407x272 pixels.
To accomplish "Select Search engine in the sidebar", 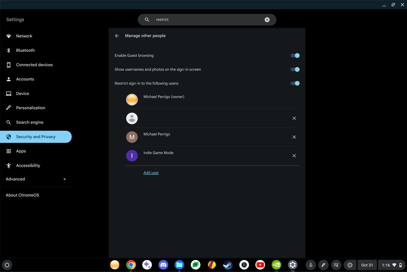I will 36,122.
